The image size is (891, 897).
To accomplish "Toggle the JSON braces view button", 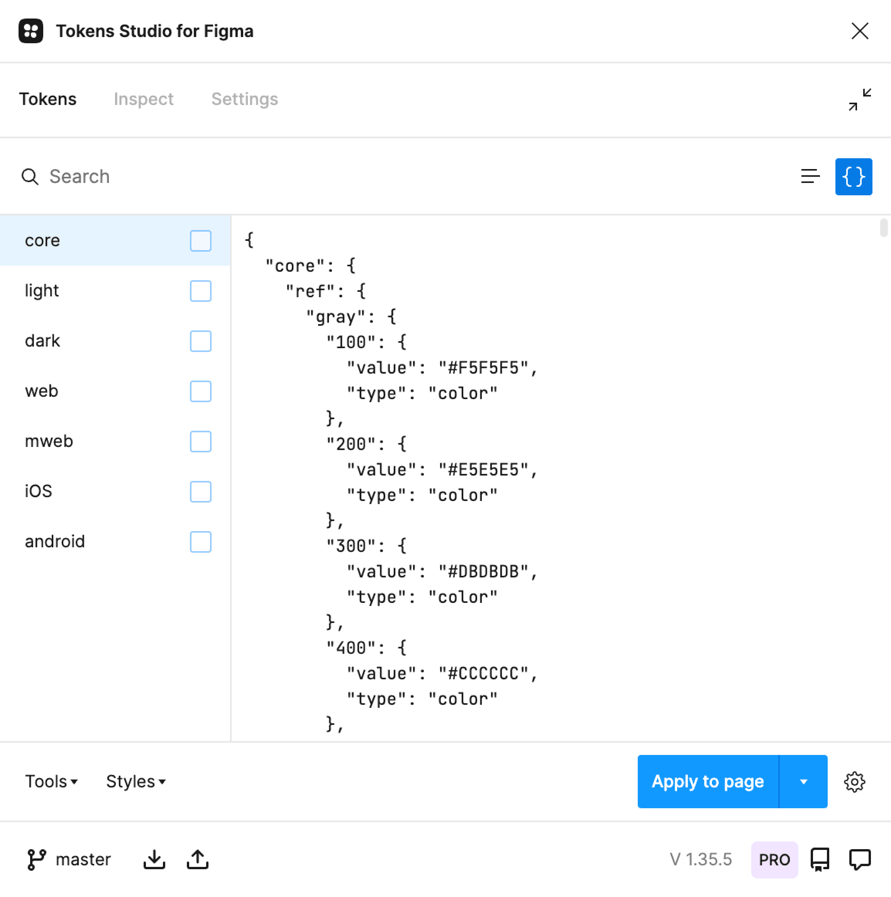I will tap(854, 176).
